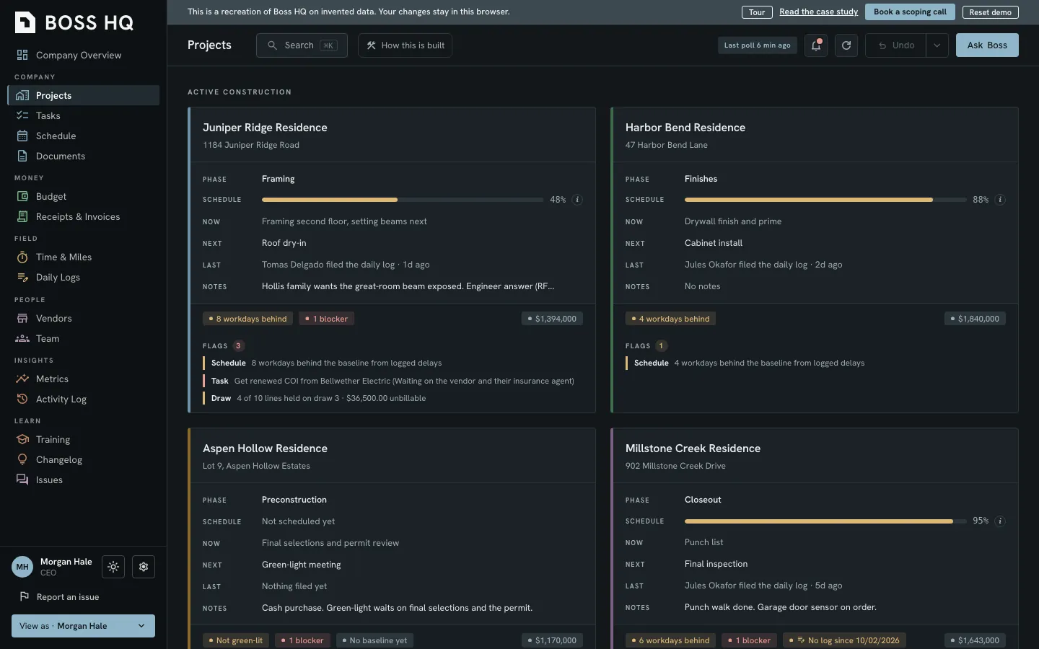Start the Tour
1039x649 pixels.
[757, 12]
